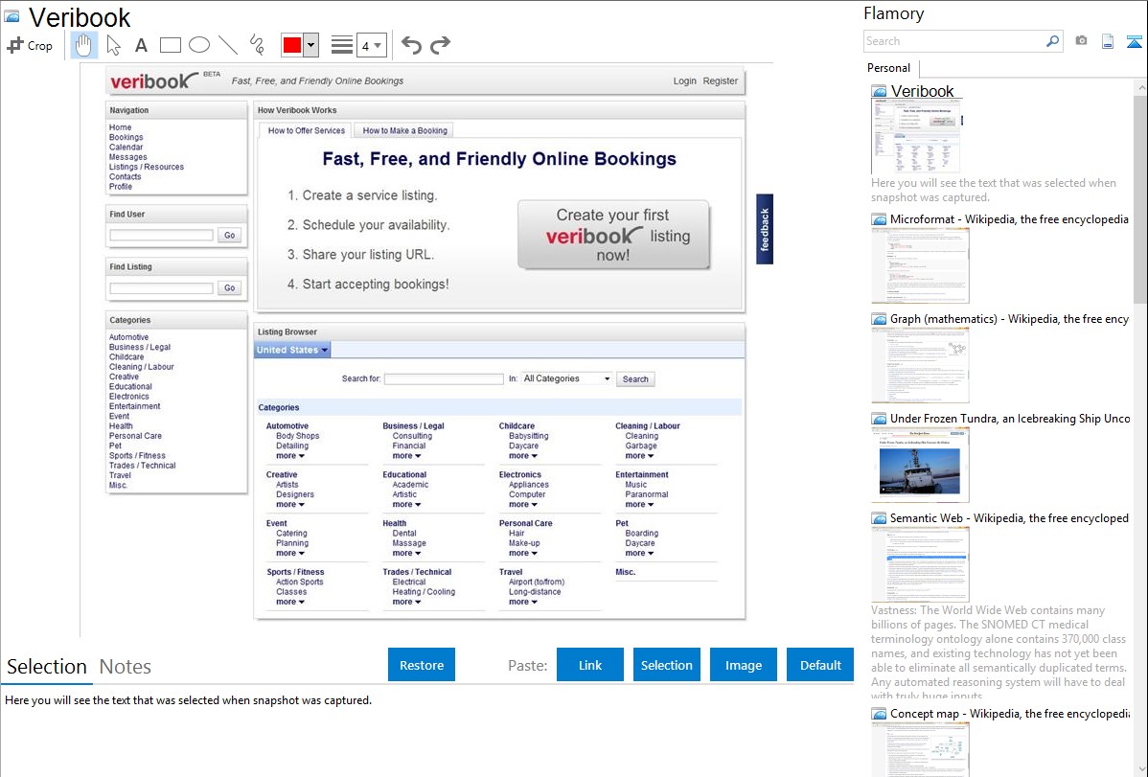Expand more under Personal Care category

[523, 553]
